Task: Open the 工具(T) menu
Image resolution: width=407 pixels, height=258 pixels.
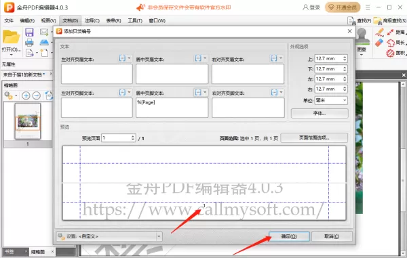Action: point(135,20)
